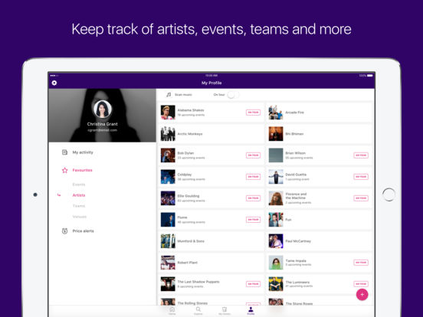Open the Mumford & Sons thumbnail
Image resolution: width=423 pixels, height=317 pixels.
click(x=168, y=241)
